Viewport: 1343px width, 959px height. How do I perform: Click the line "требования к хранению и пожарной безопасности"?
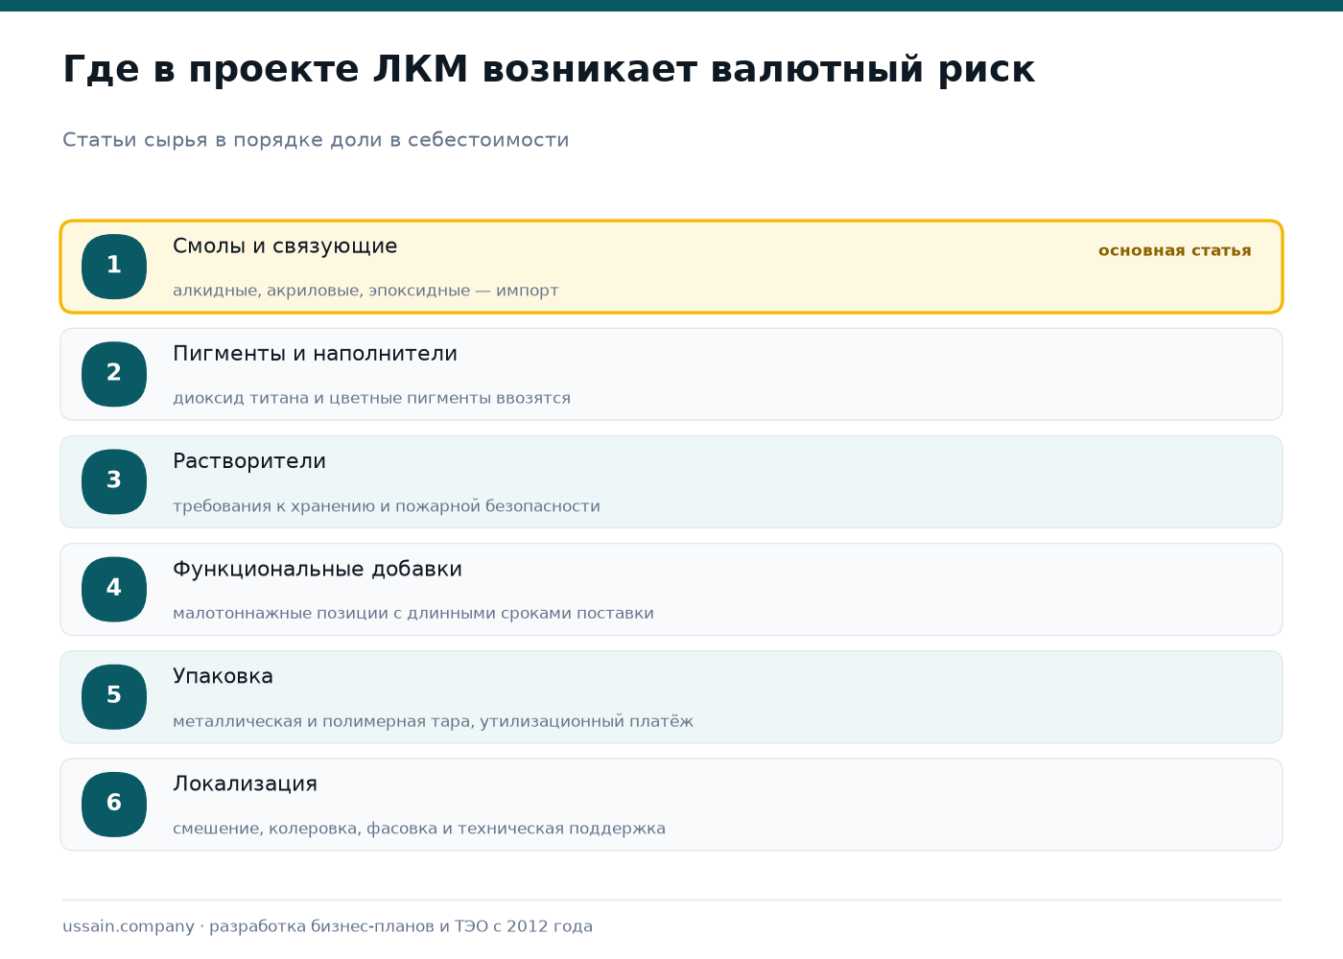coord(387,506)
